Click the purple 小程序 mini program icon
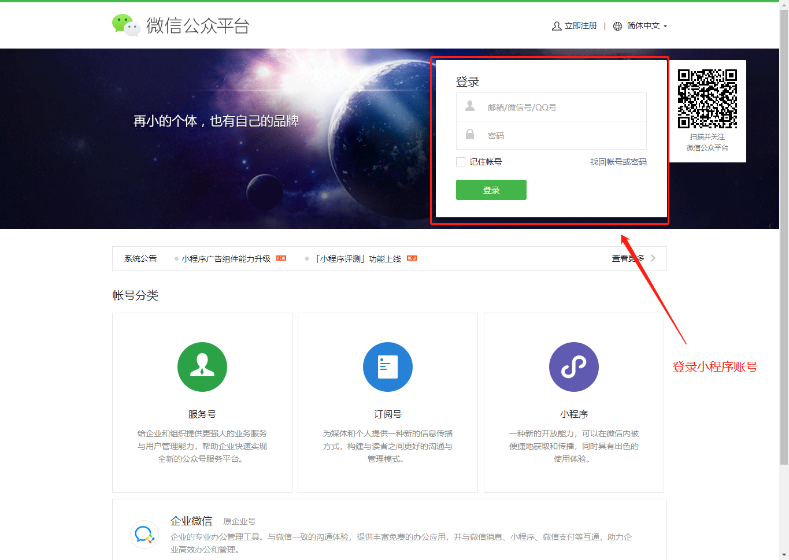Viewport: 789px width, 560px height. tap(574, 367)
